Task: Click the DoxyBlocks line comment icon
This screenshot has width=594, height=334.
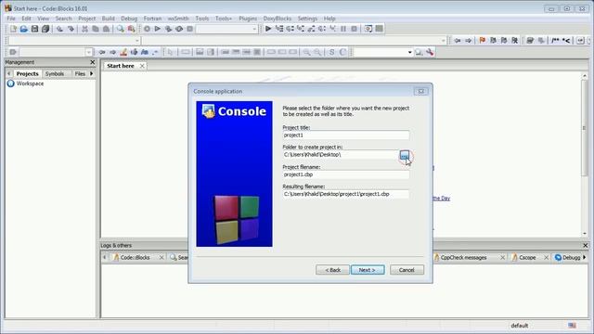Action: pyautogui.click(x=566, y=40)
